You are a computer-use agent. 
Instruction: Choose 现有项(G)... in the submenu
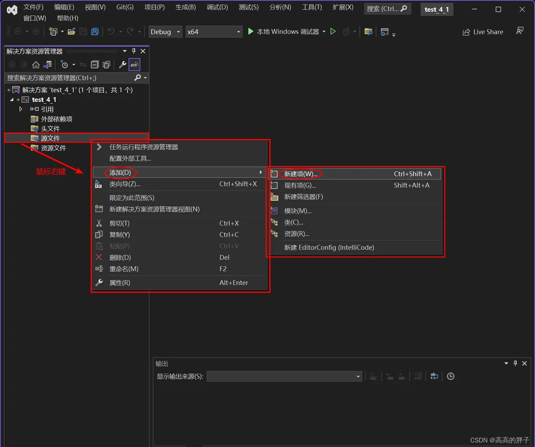pos(355,185)
